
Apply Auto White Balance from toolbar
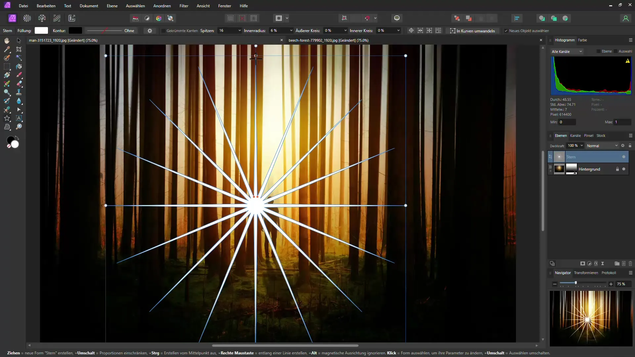[171, 18]
